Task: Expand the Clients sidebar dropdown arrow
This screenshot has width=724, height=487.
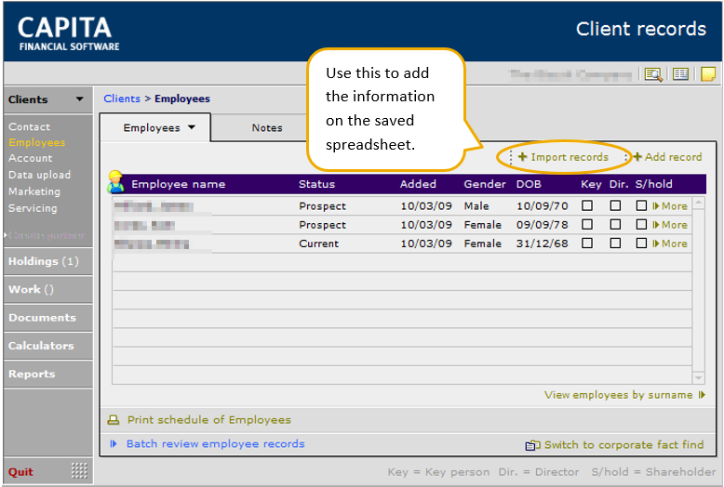Action: [80, 99]
